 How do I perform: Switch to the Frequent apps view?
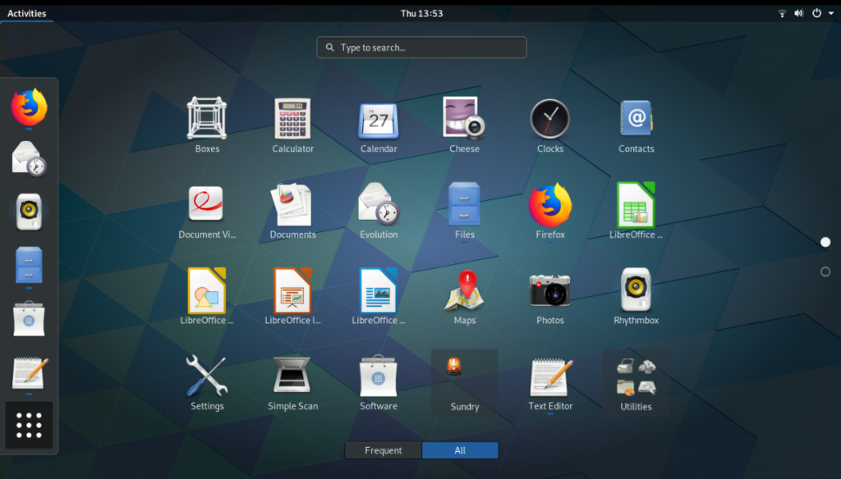tap(383, 449)
